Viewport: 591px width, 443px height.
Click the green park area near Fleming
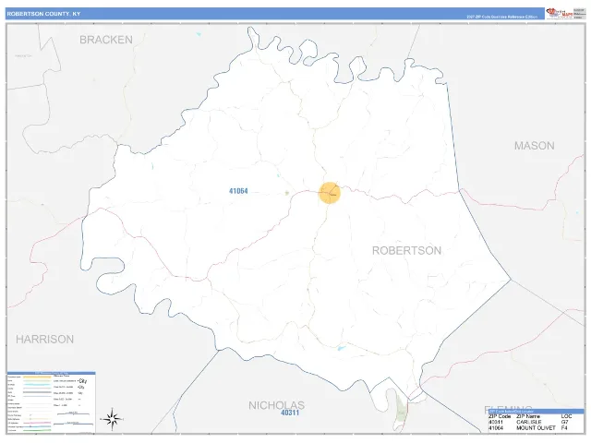[x=402, y=411]
